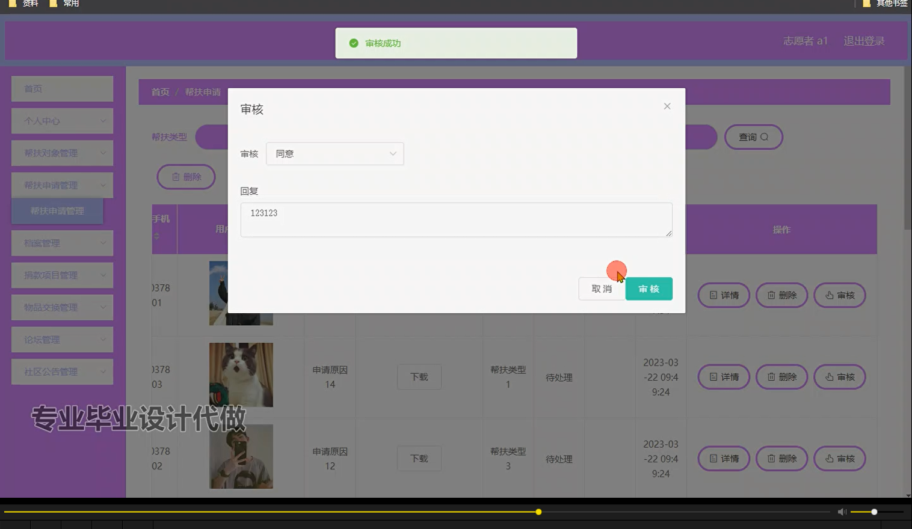Screen dimensions: 912x529
Task: Click the selfie photo thumbnail in last row
Action: 241,457
